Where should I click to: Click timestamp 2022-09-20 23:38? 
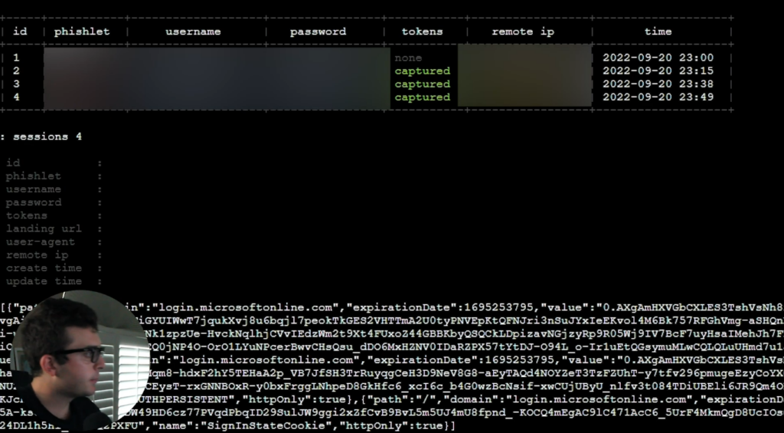tap(658, 84)
